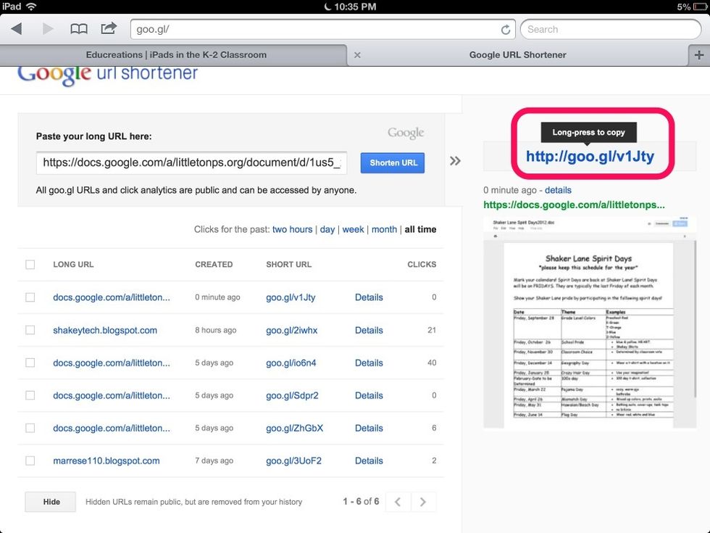
Task: Open the green docs.google.com/a/littletonps link
Action: [574, 204]
